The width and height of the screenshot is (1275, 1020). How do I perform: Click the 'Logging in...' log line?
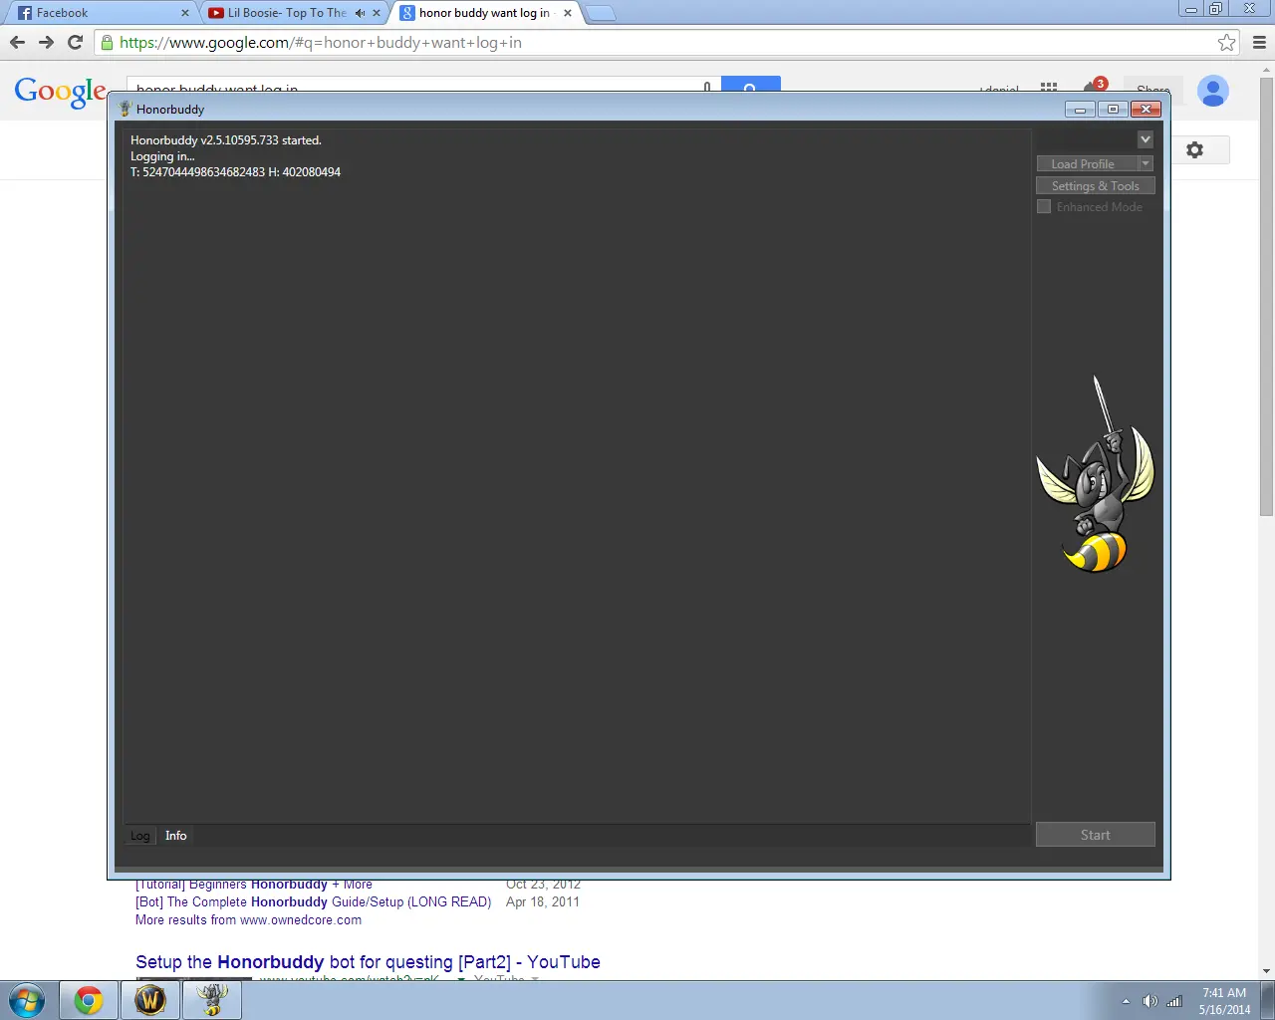pyautogui.click(x=162, y=156)
